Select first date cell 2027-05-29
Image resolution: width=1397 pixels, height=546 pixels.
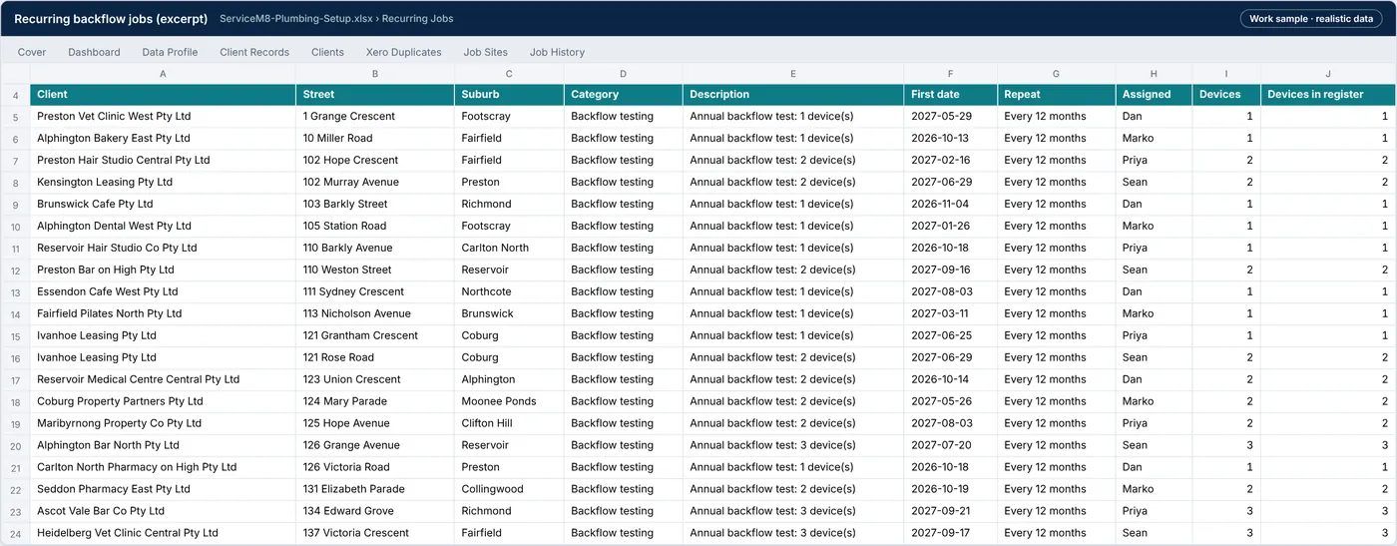click(951, 117)
